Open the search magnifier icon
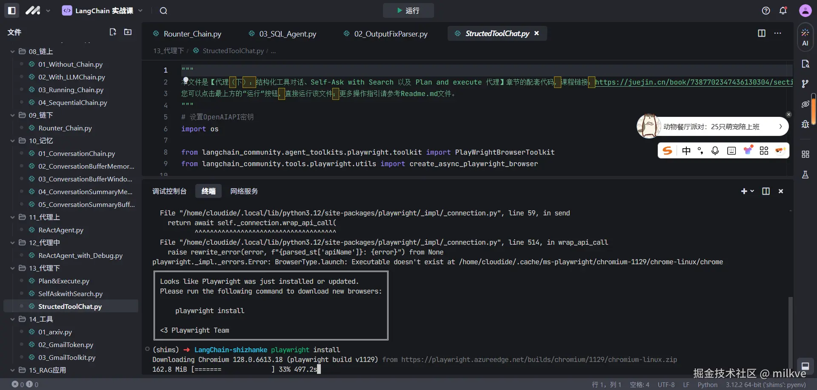817x390 pixels. (x=163, y=11)
